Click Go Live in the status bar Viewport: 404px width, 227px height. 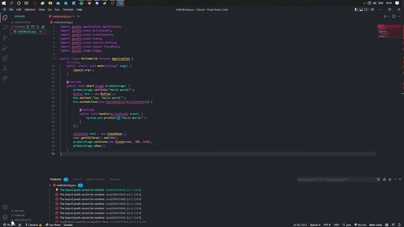point(360,225)
